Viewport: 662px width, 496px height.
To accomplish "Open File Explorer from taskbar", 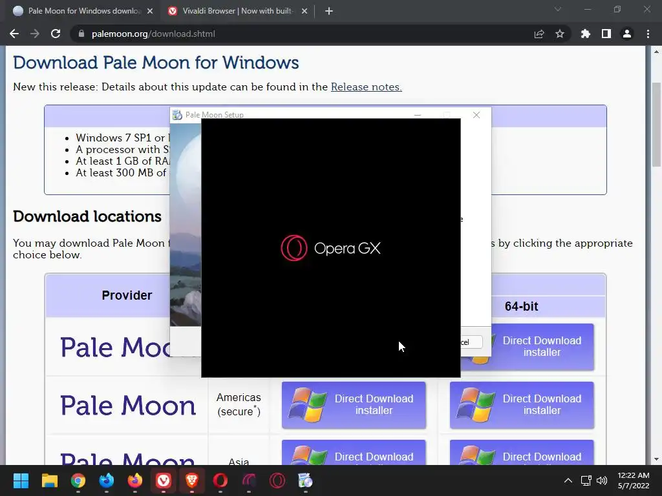I will 49,480.
